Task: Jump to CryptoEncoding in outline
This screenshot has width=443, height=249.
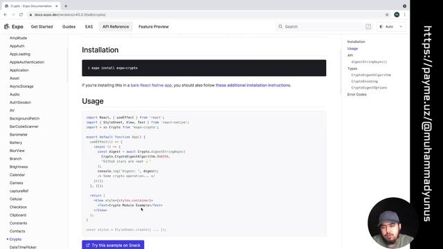Action: point(365,81)
